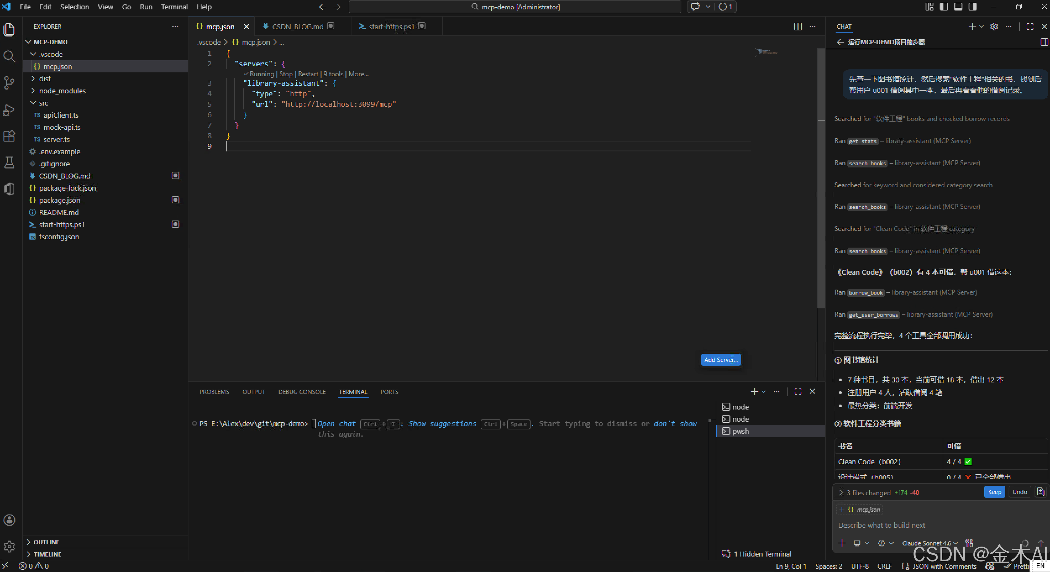Split the editor to the right
This screenshot has width=1050, height=572.
tap(798, 27)
